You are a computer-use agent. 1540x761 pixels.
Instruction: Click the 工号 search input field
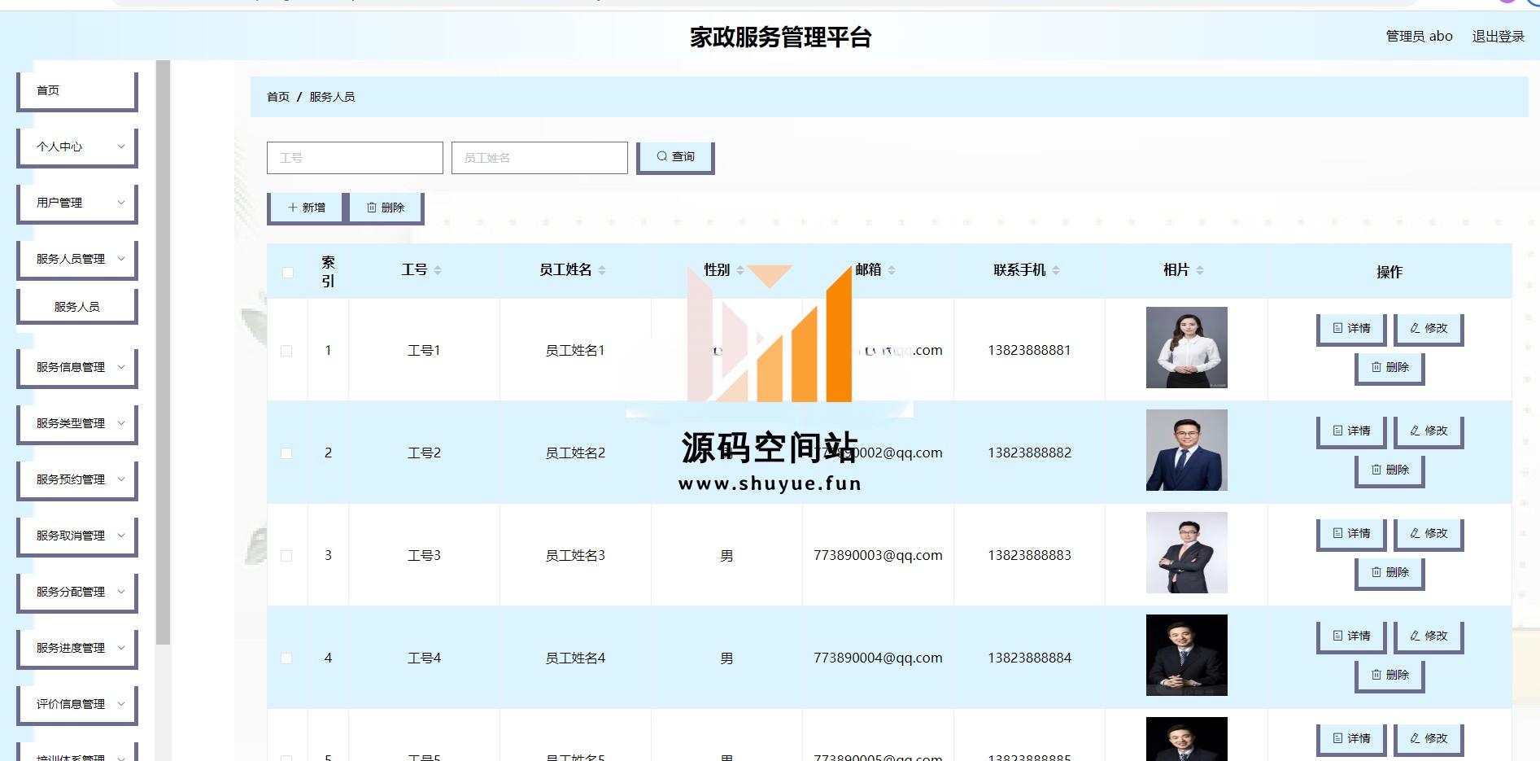(x=355, y=158)
